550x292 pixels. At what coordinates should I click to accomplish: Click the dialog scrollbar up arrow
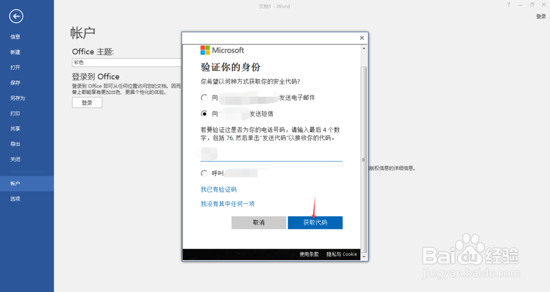(x=364, y=48)
